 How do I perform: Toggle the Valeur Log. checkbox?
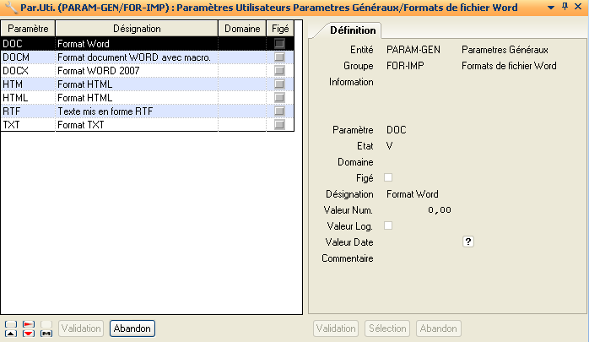(x=388, y=225)
